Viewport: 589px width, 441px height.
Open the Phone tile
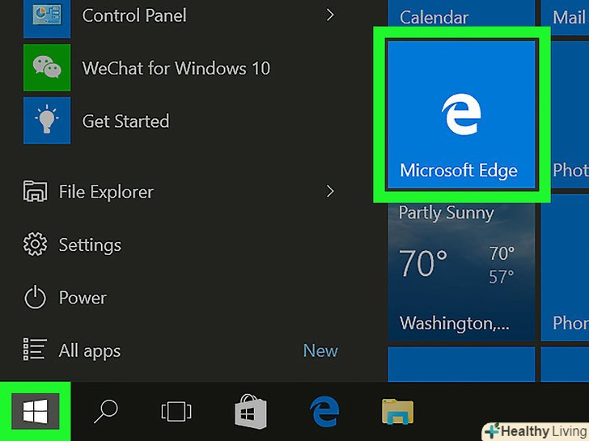[565, 268]
